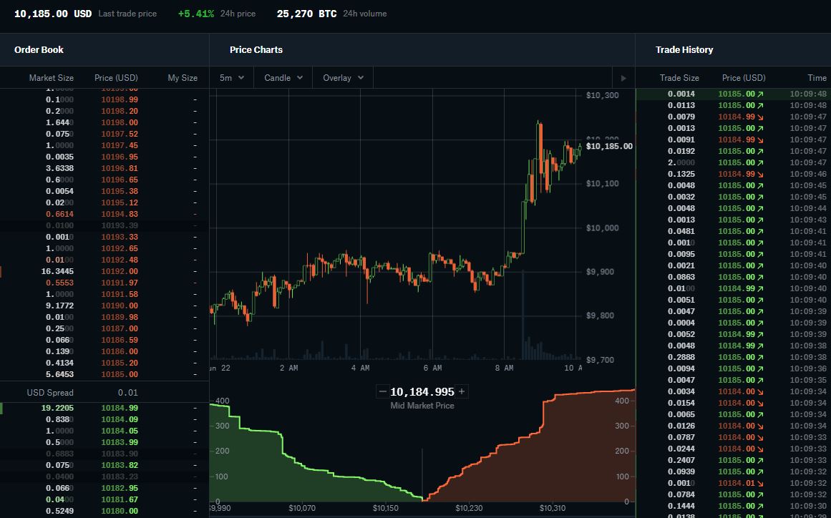Screen dimensions: 831x518
Task: Expand the Candle chart type dropdown
Action: [x=283, y=77]
